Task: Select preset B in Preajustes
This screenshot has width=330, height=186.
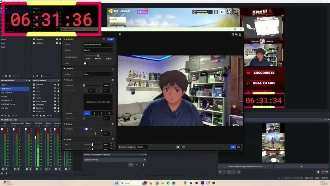Action: (94, 113)
